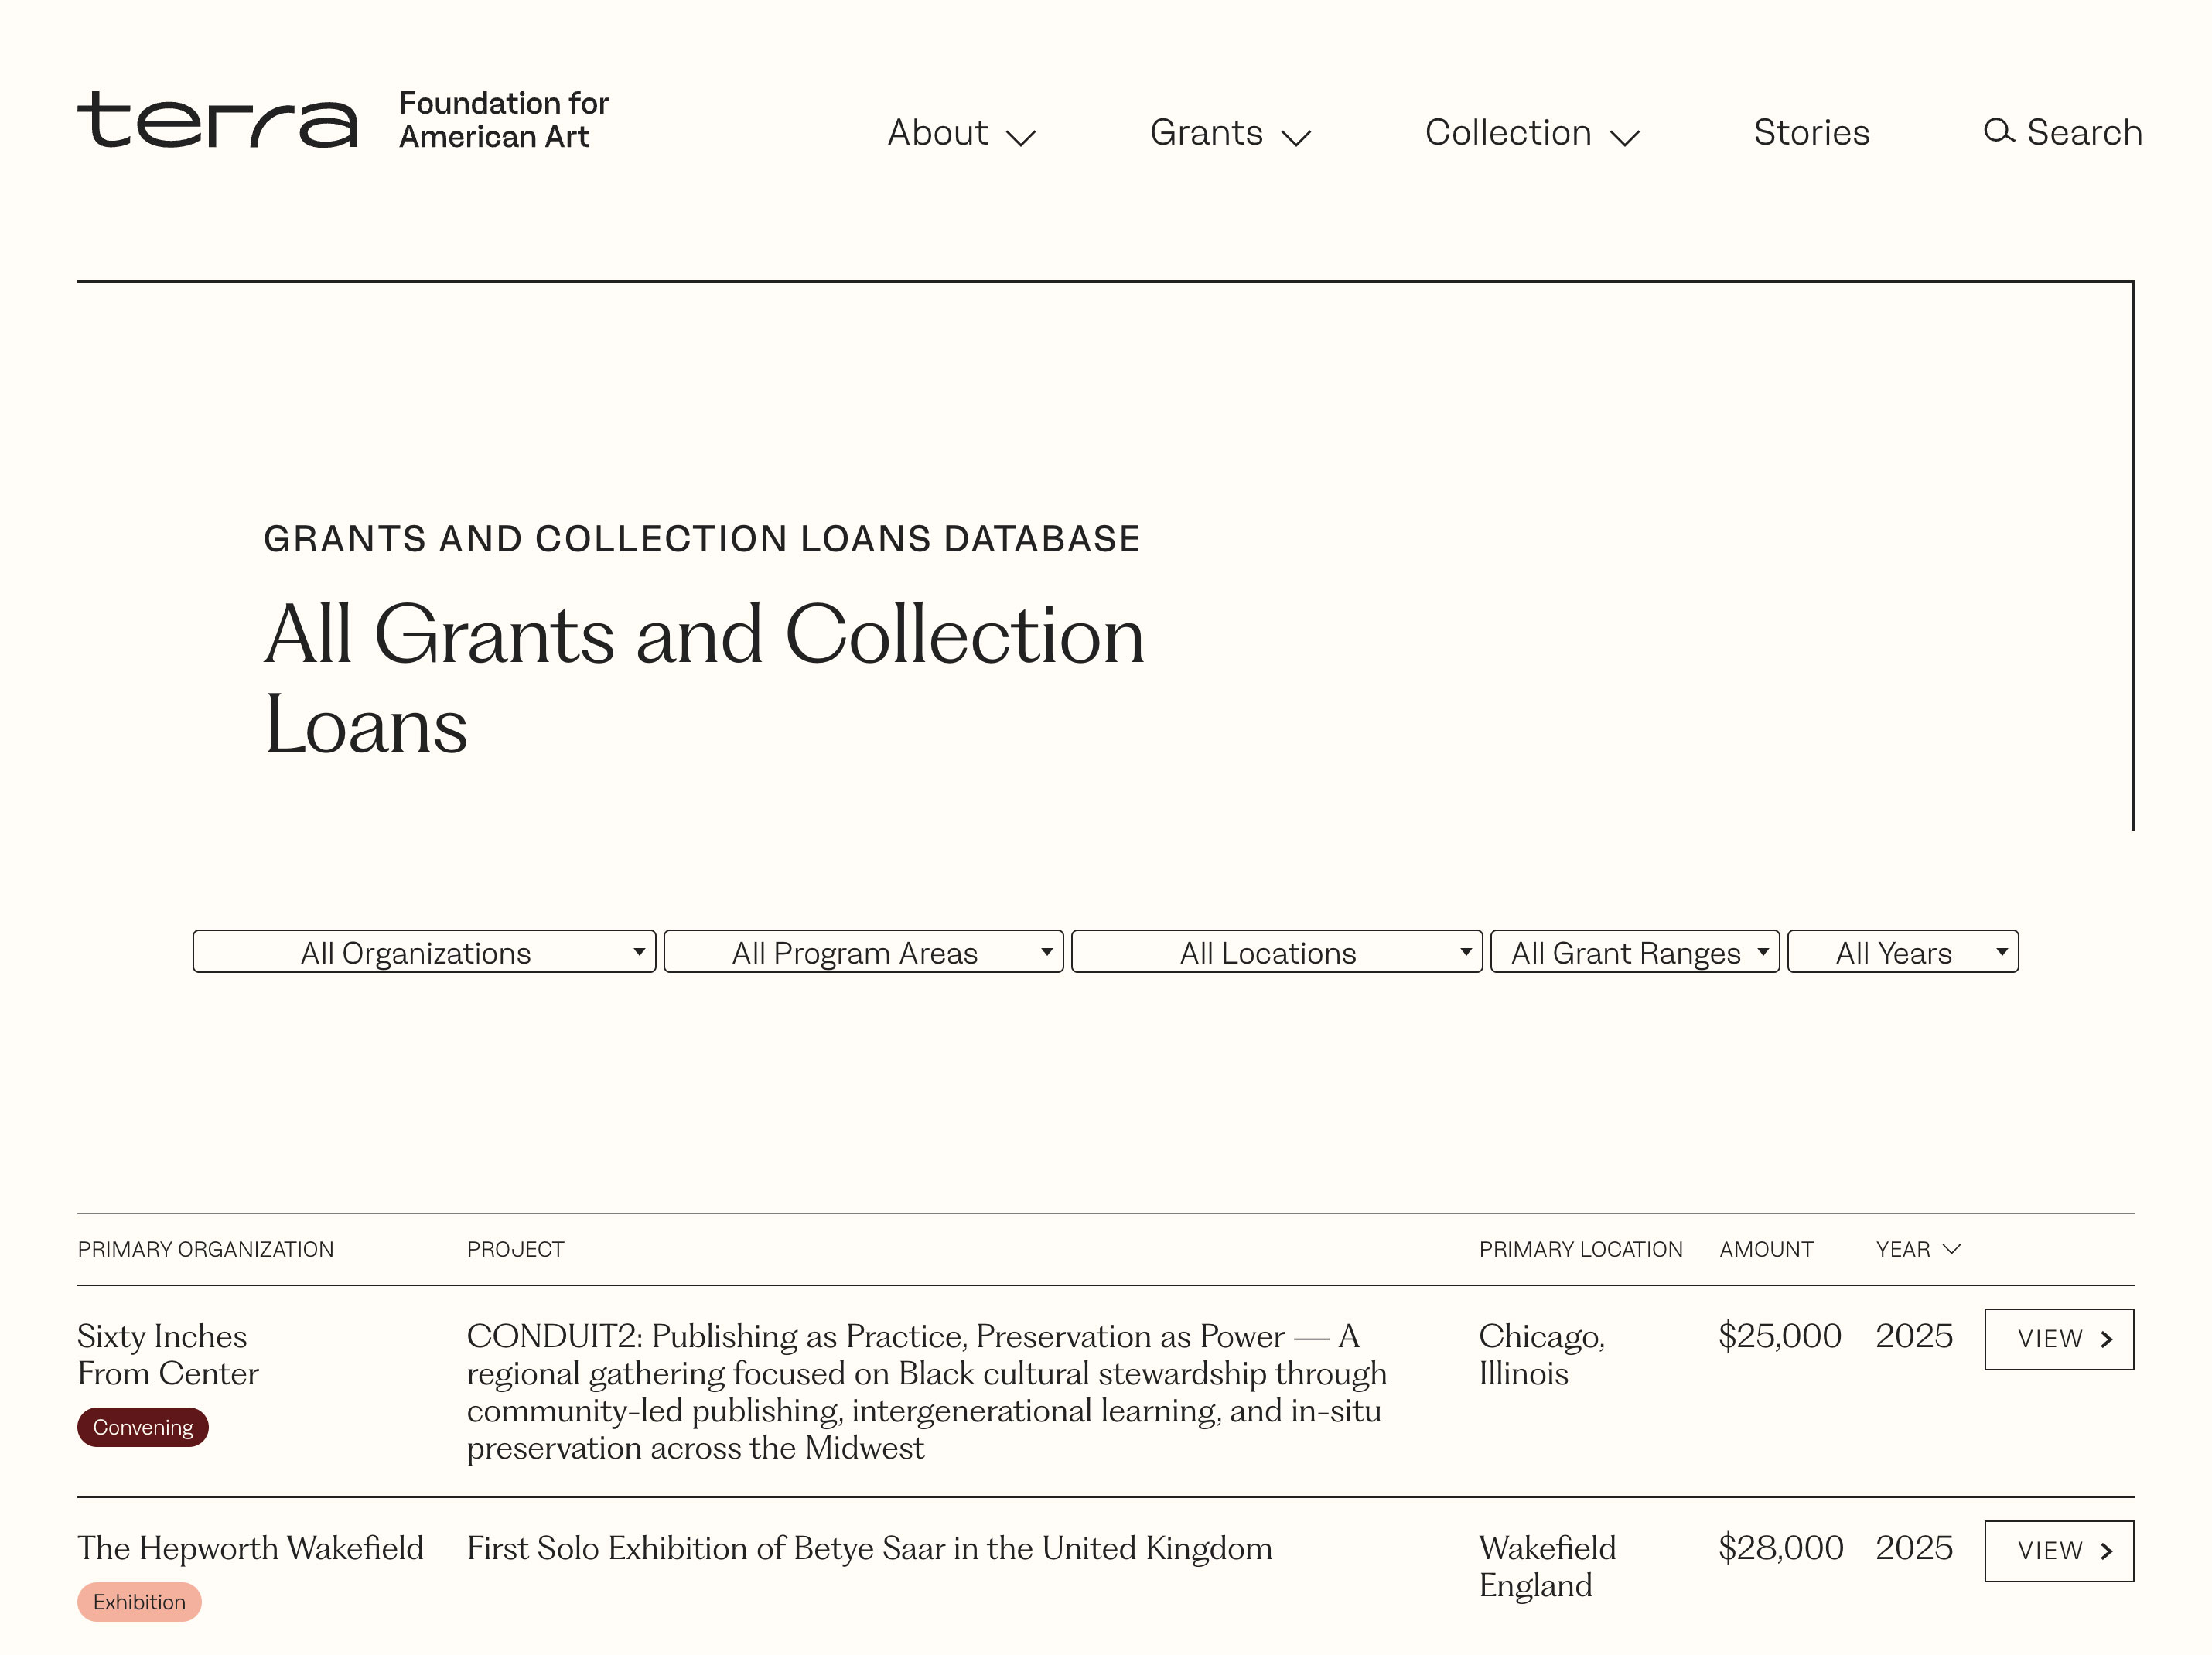
Task: Sort by the Amount column header
Action: click(x=1765, y=1249)
